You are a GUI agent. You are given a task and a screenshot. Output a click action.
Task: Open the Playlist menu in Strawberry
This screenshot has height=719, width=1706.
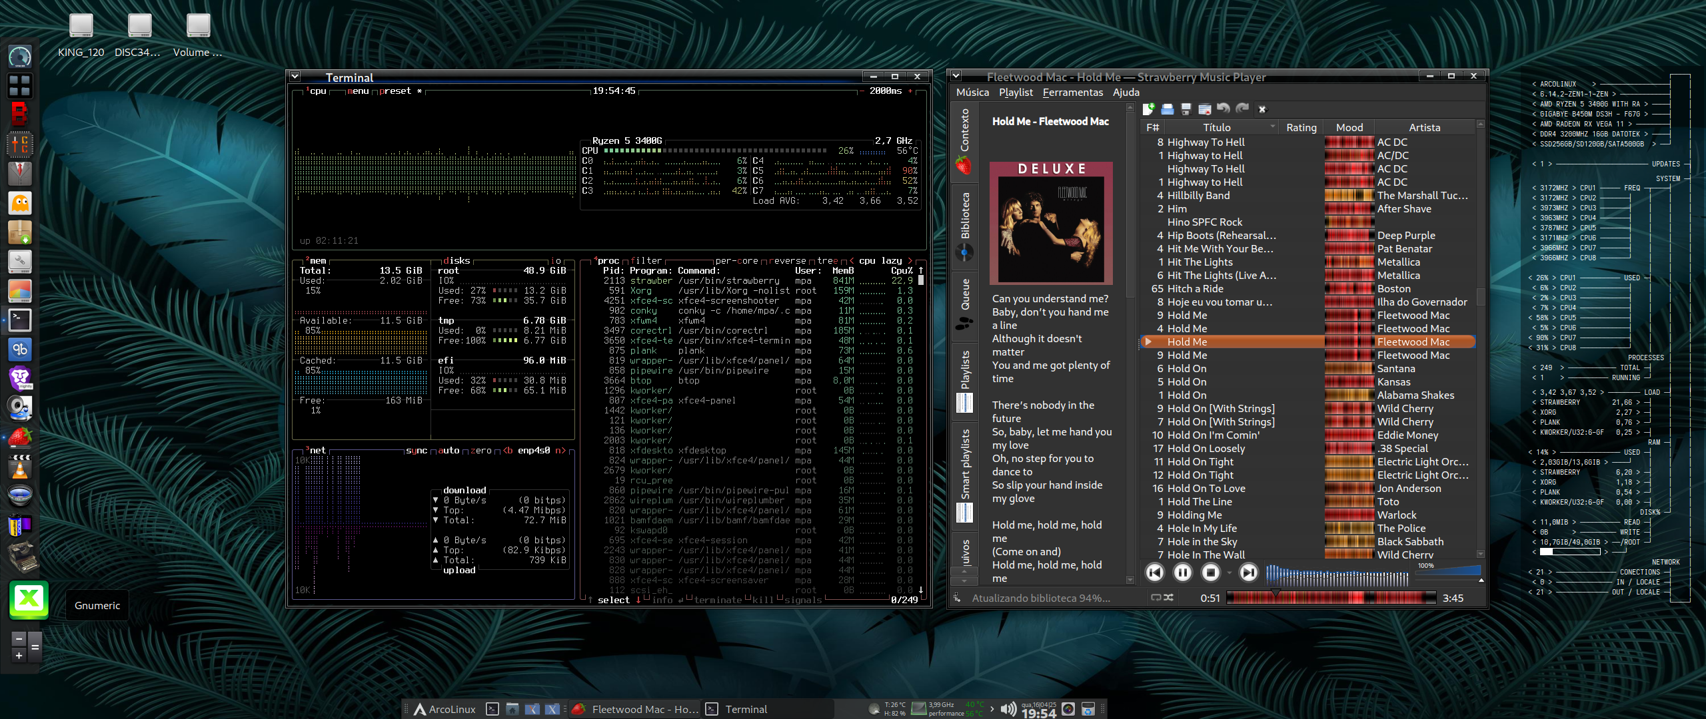pos(1016,93)
